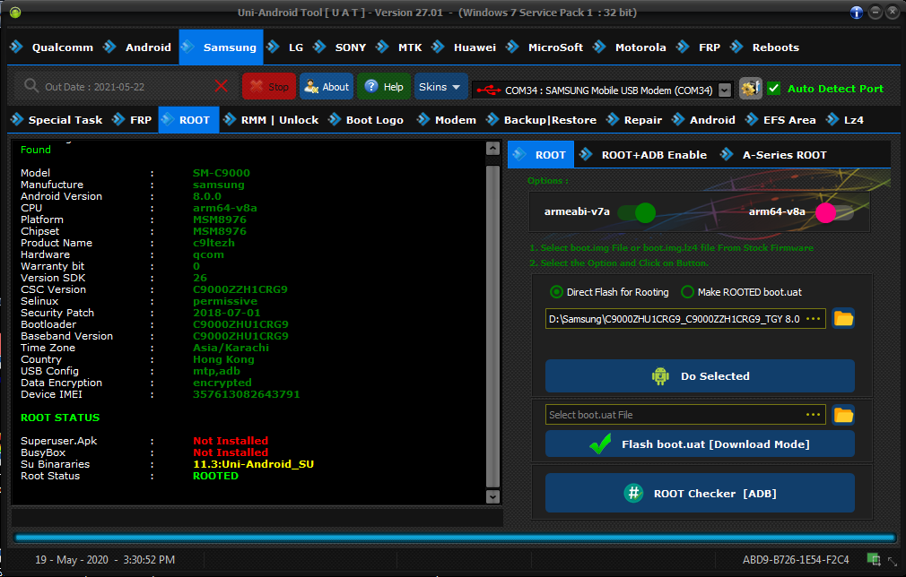Browse for boot.uat file folder icon

843,415
